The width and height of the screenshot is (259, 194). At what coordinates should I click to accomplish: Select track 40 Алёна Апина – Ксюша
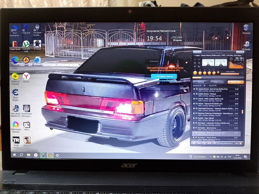coord(216,95)
